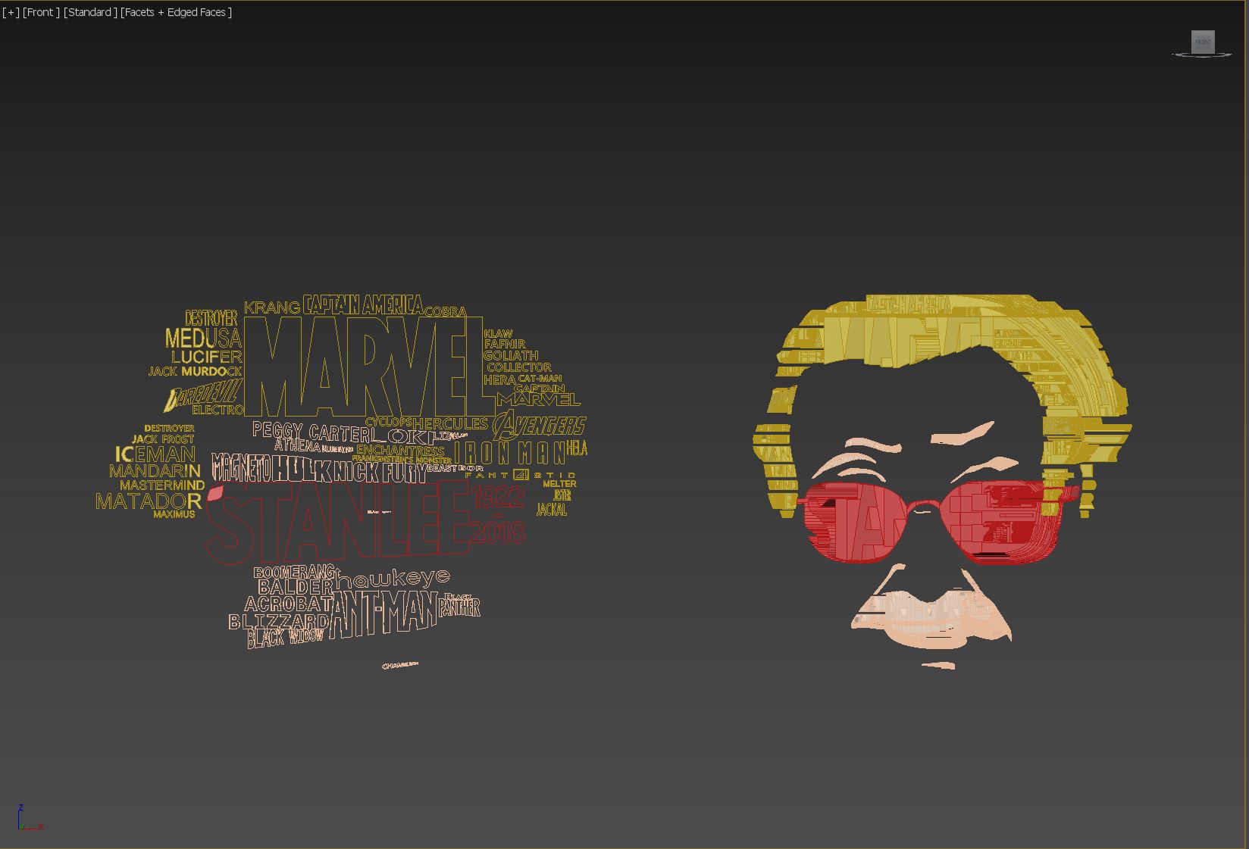Screen dimensions: 1249x849
Task: Select the HULK text spline
Action: pos(302,470)
